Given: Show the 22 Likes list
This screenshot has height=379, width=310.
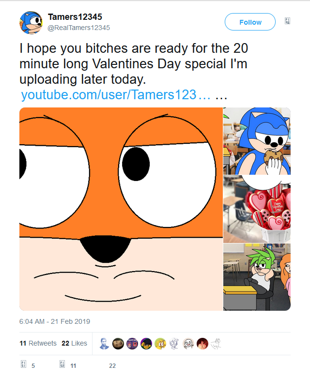Looking at the screenshot, I should pyautogui.click(x=74, y=343).
